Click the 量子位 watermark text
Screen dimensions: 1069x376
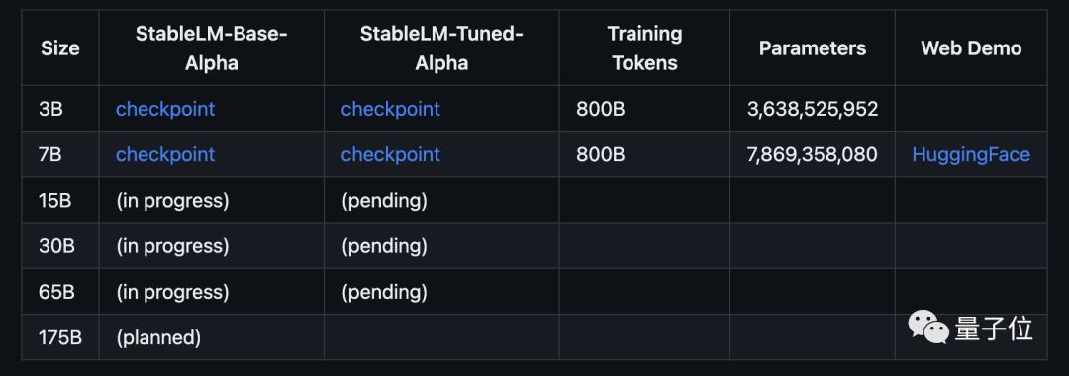tap(994, 329)
